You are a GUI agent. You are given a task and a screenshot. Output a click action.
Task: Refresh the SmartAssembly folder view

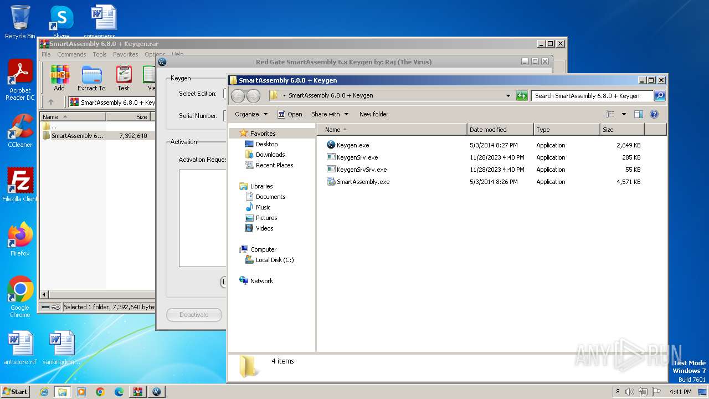tap(522, 96)
